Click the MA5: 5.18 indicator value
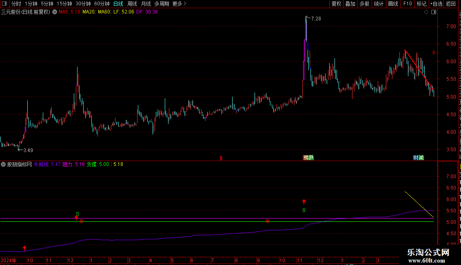Viewport: 461px width, 265px height. 69,12
